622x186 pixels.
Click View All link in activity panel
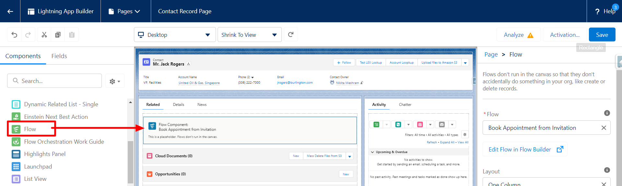click(x=463, y=142)
